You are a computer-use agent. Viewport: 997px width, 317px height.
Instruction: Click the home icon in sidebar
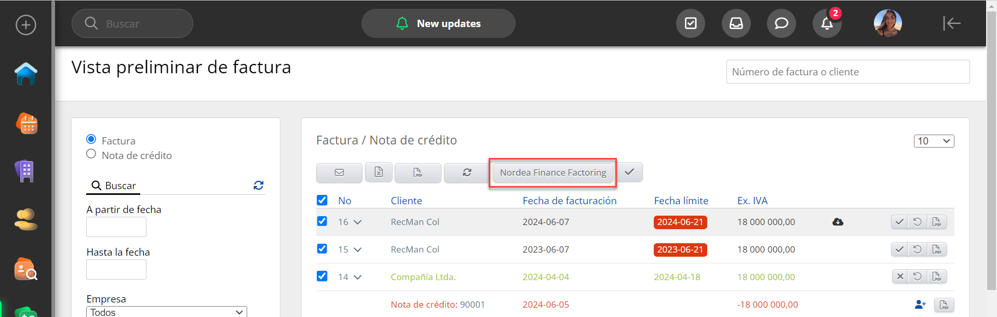click(26, 74)
